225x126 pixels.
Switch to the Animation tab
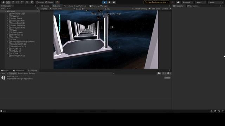click(18, 70)
